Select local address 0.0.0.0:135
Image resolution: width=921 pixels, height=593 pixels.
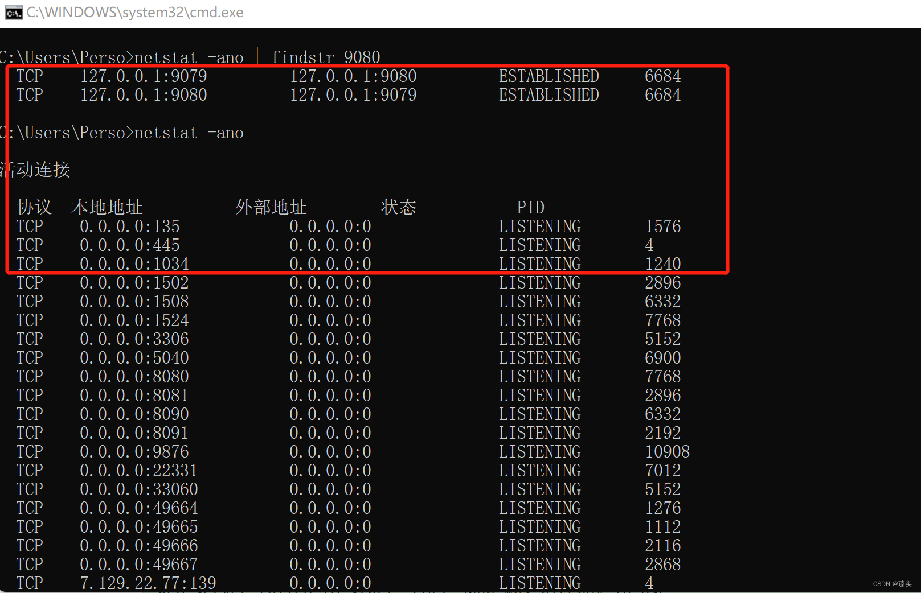click(130, 227)
